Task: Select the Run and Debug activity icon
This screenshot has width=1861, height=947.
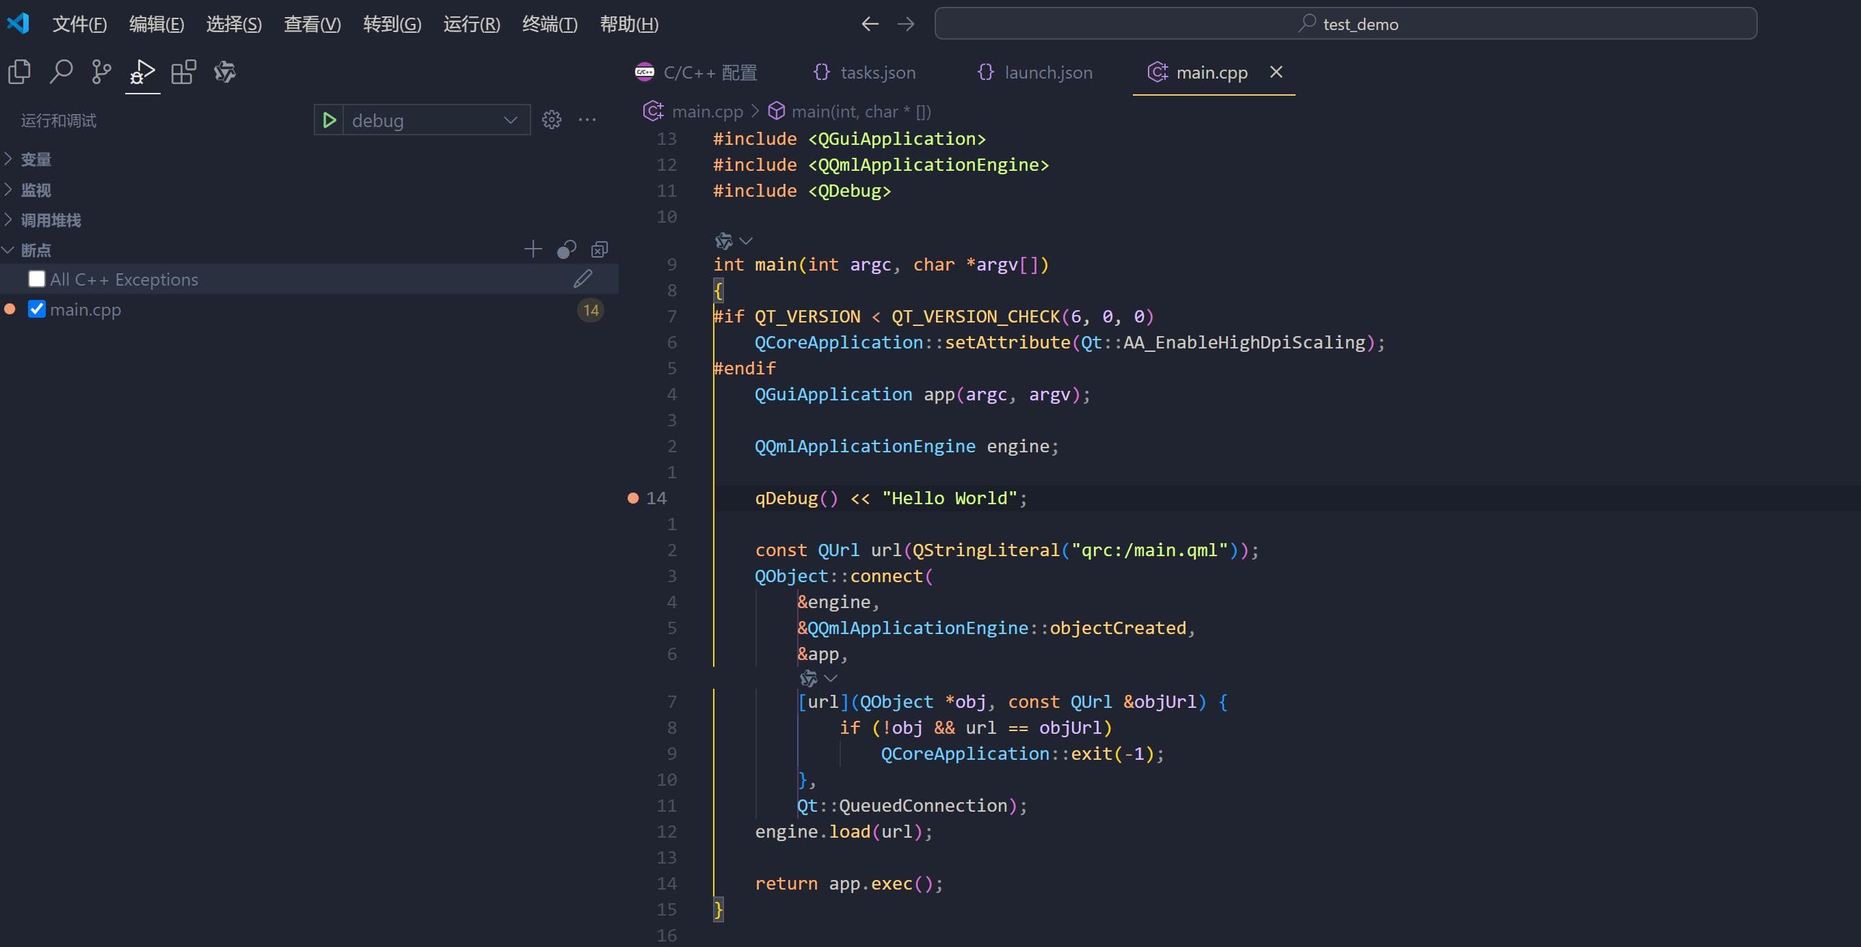Action: click(142, 72)
